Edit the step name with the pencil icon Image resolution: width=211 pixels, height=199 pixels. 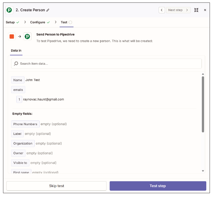pyautogui.click(x=48, y=10)
